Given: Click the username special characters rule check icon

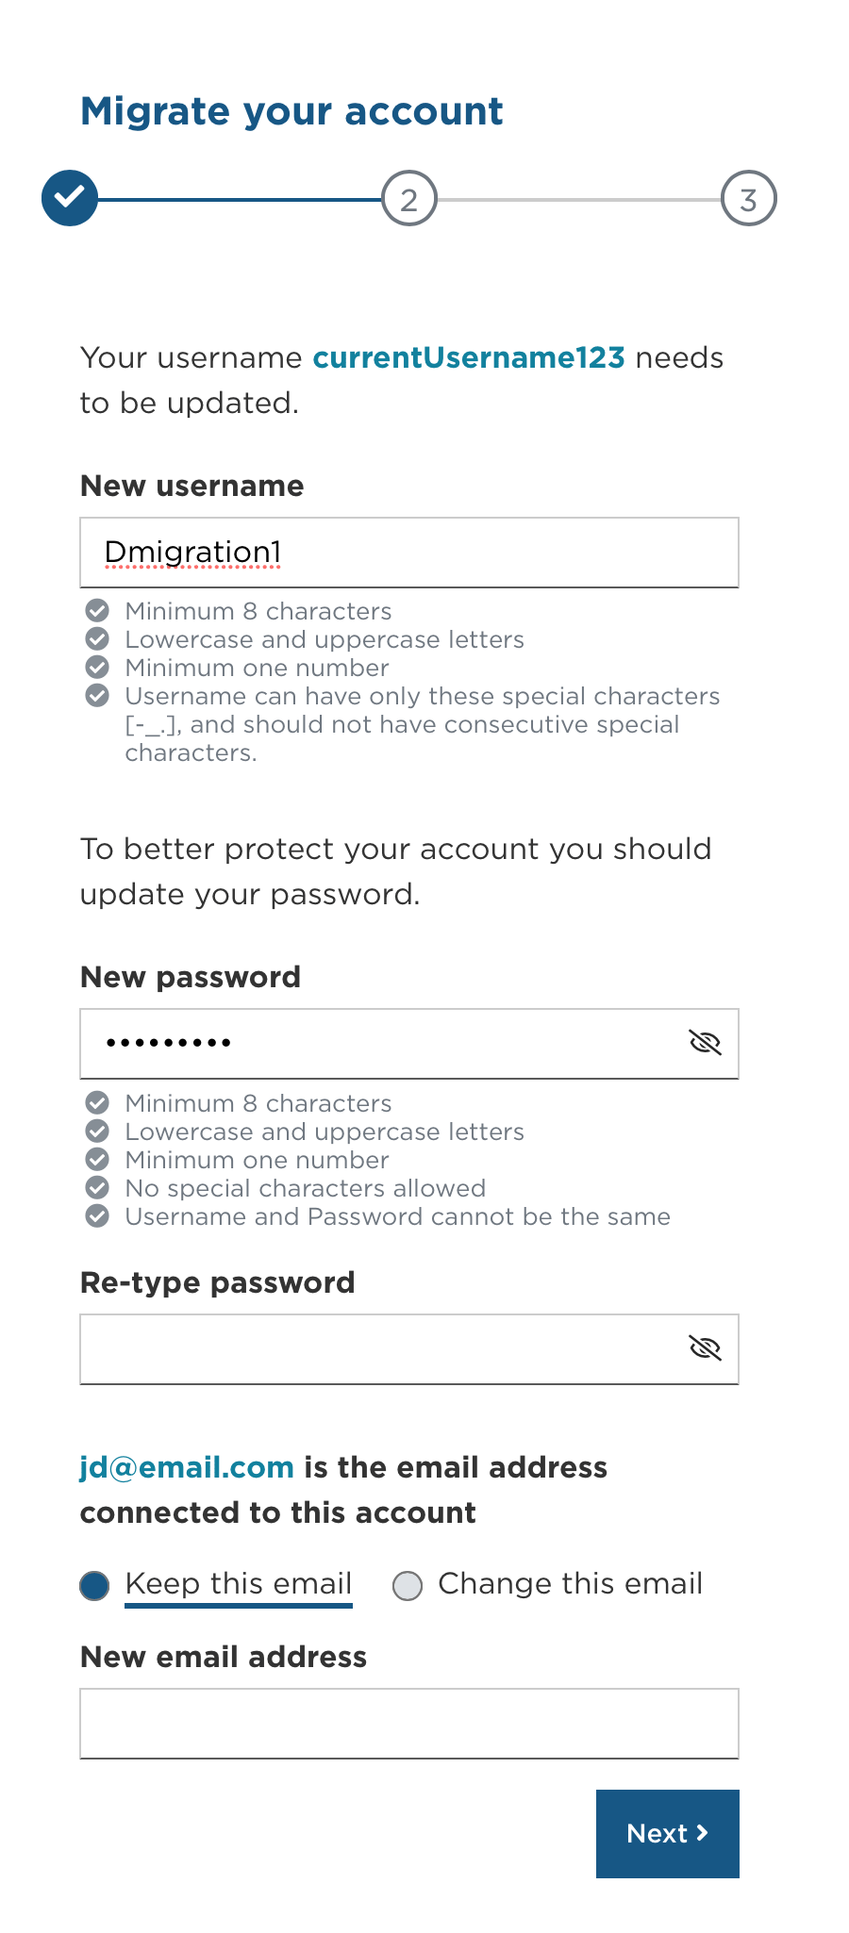Looking at the screenshot, I should point(97,695).
